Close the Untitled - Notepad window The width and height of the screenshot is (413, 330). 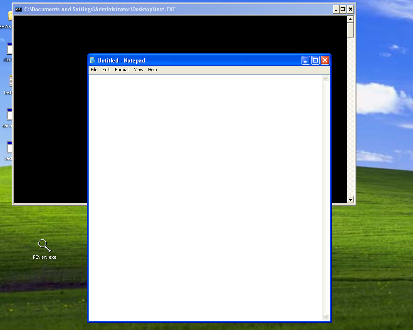[x=325, y=60]
